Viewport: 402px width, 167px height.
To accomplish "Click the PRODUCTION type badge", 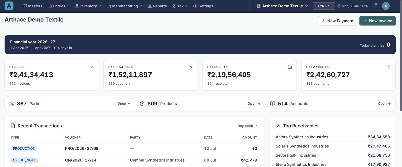I will (24, 149).
